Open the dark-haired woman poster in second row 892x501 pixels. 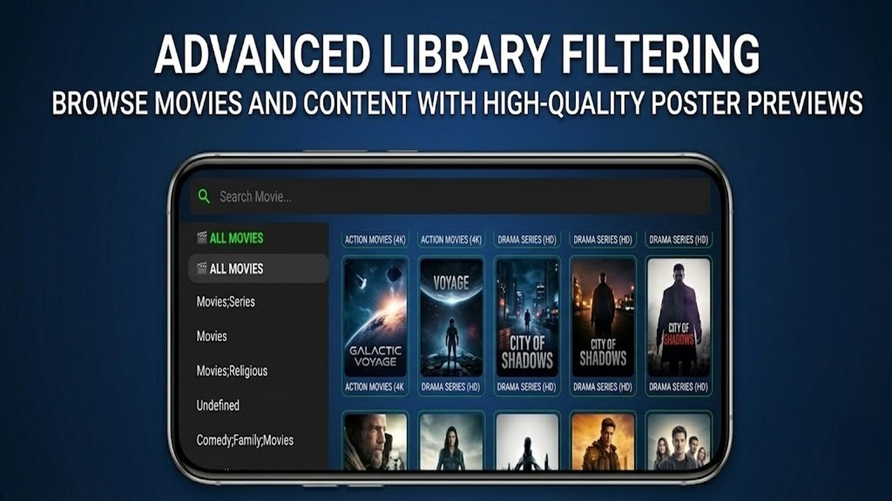tap(451, 442)
